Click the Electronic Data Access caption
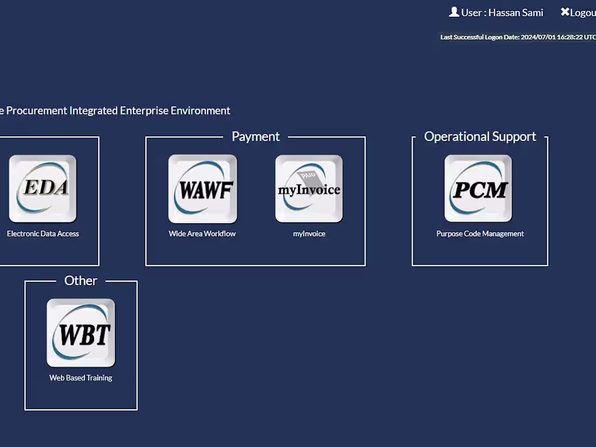Viewport: 596px width, 447px height. pos(42,233)
